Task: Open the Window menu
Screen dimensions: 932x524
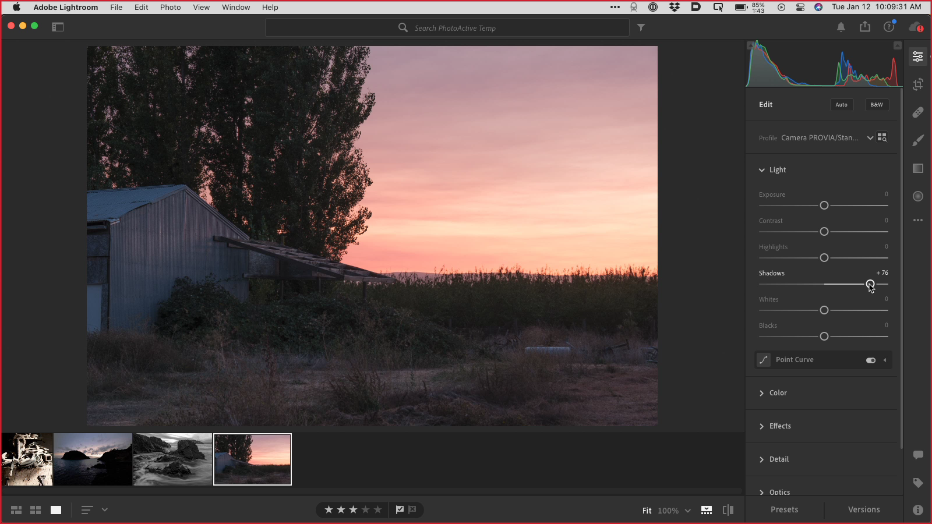Action: 236,7
